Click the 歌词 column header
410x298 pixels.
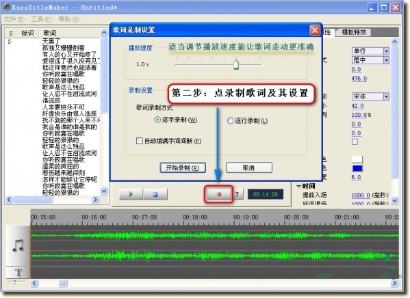[x=50, y=33]
